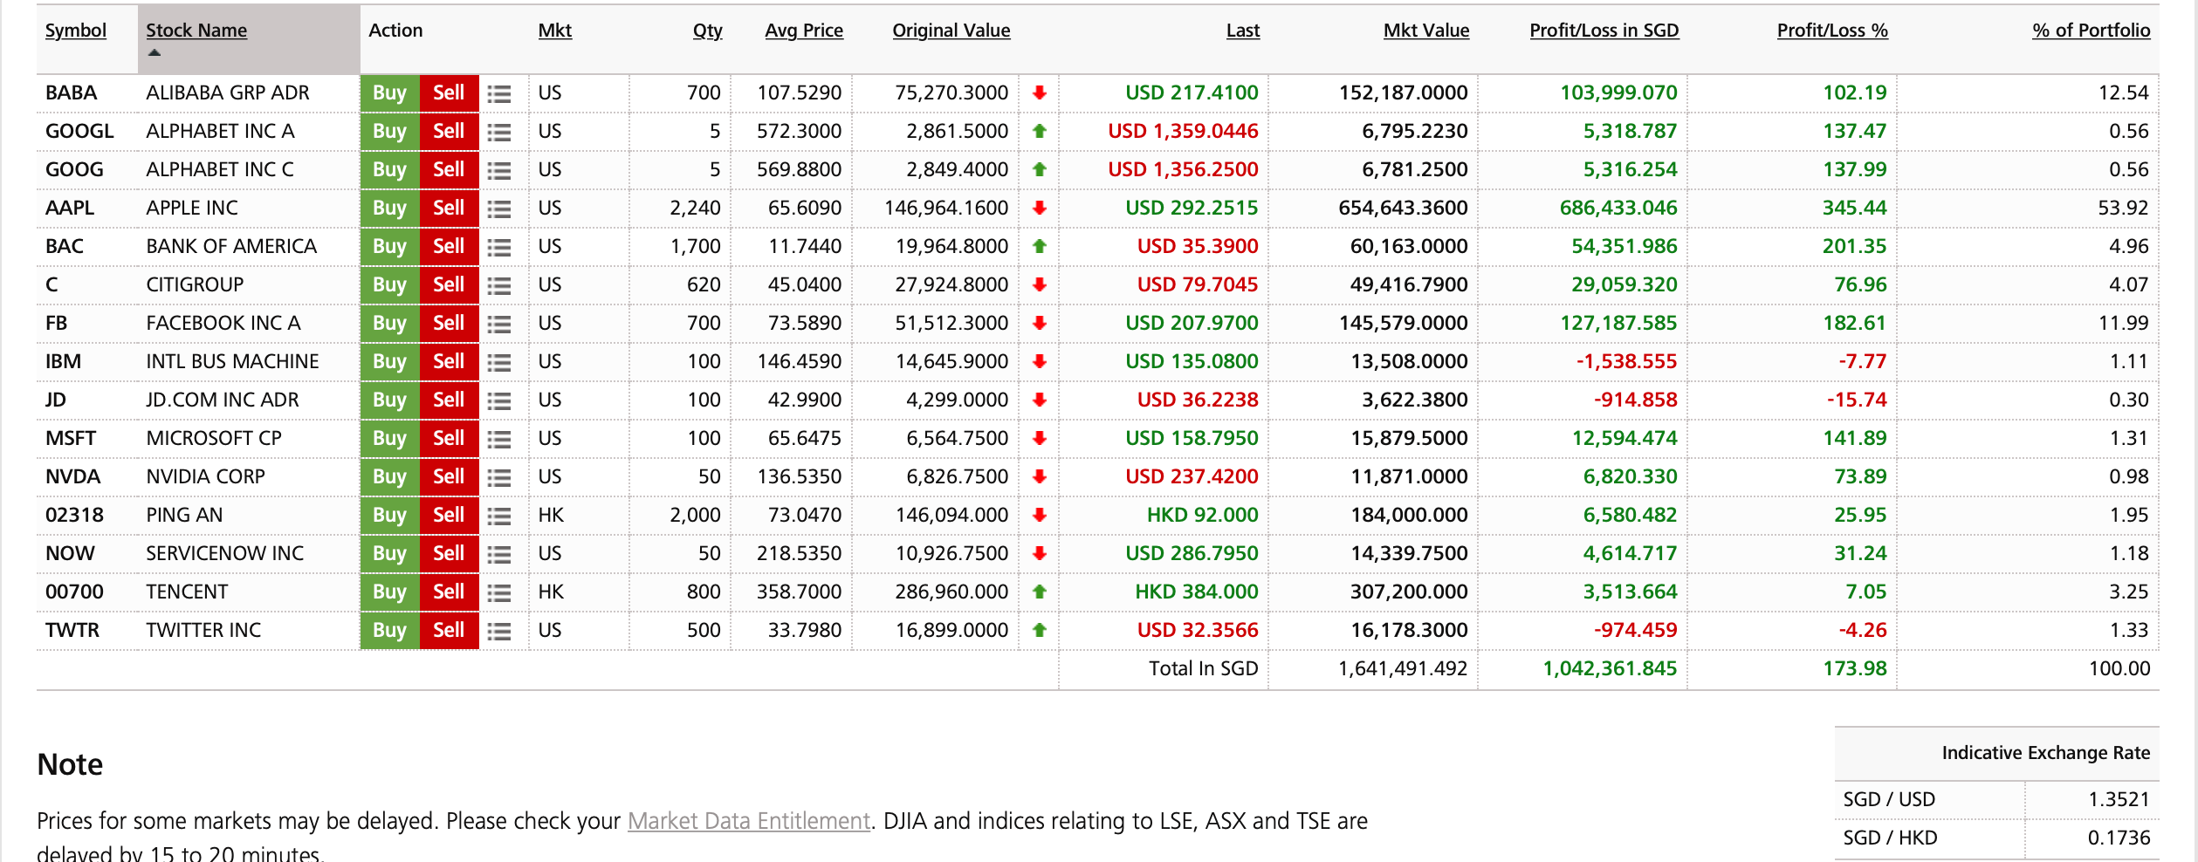
Task: Click the AAPL last price USD 292.2515
Action: tap(1192, 208)
